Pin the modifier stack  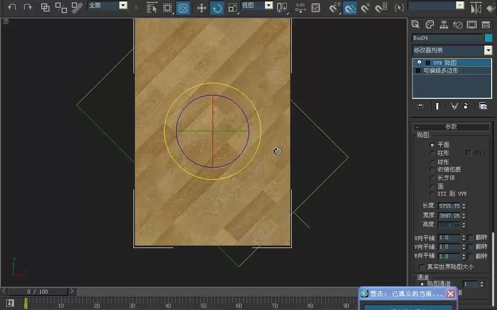pyautogui.click(x=419, y=106)
